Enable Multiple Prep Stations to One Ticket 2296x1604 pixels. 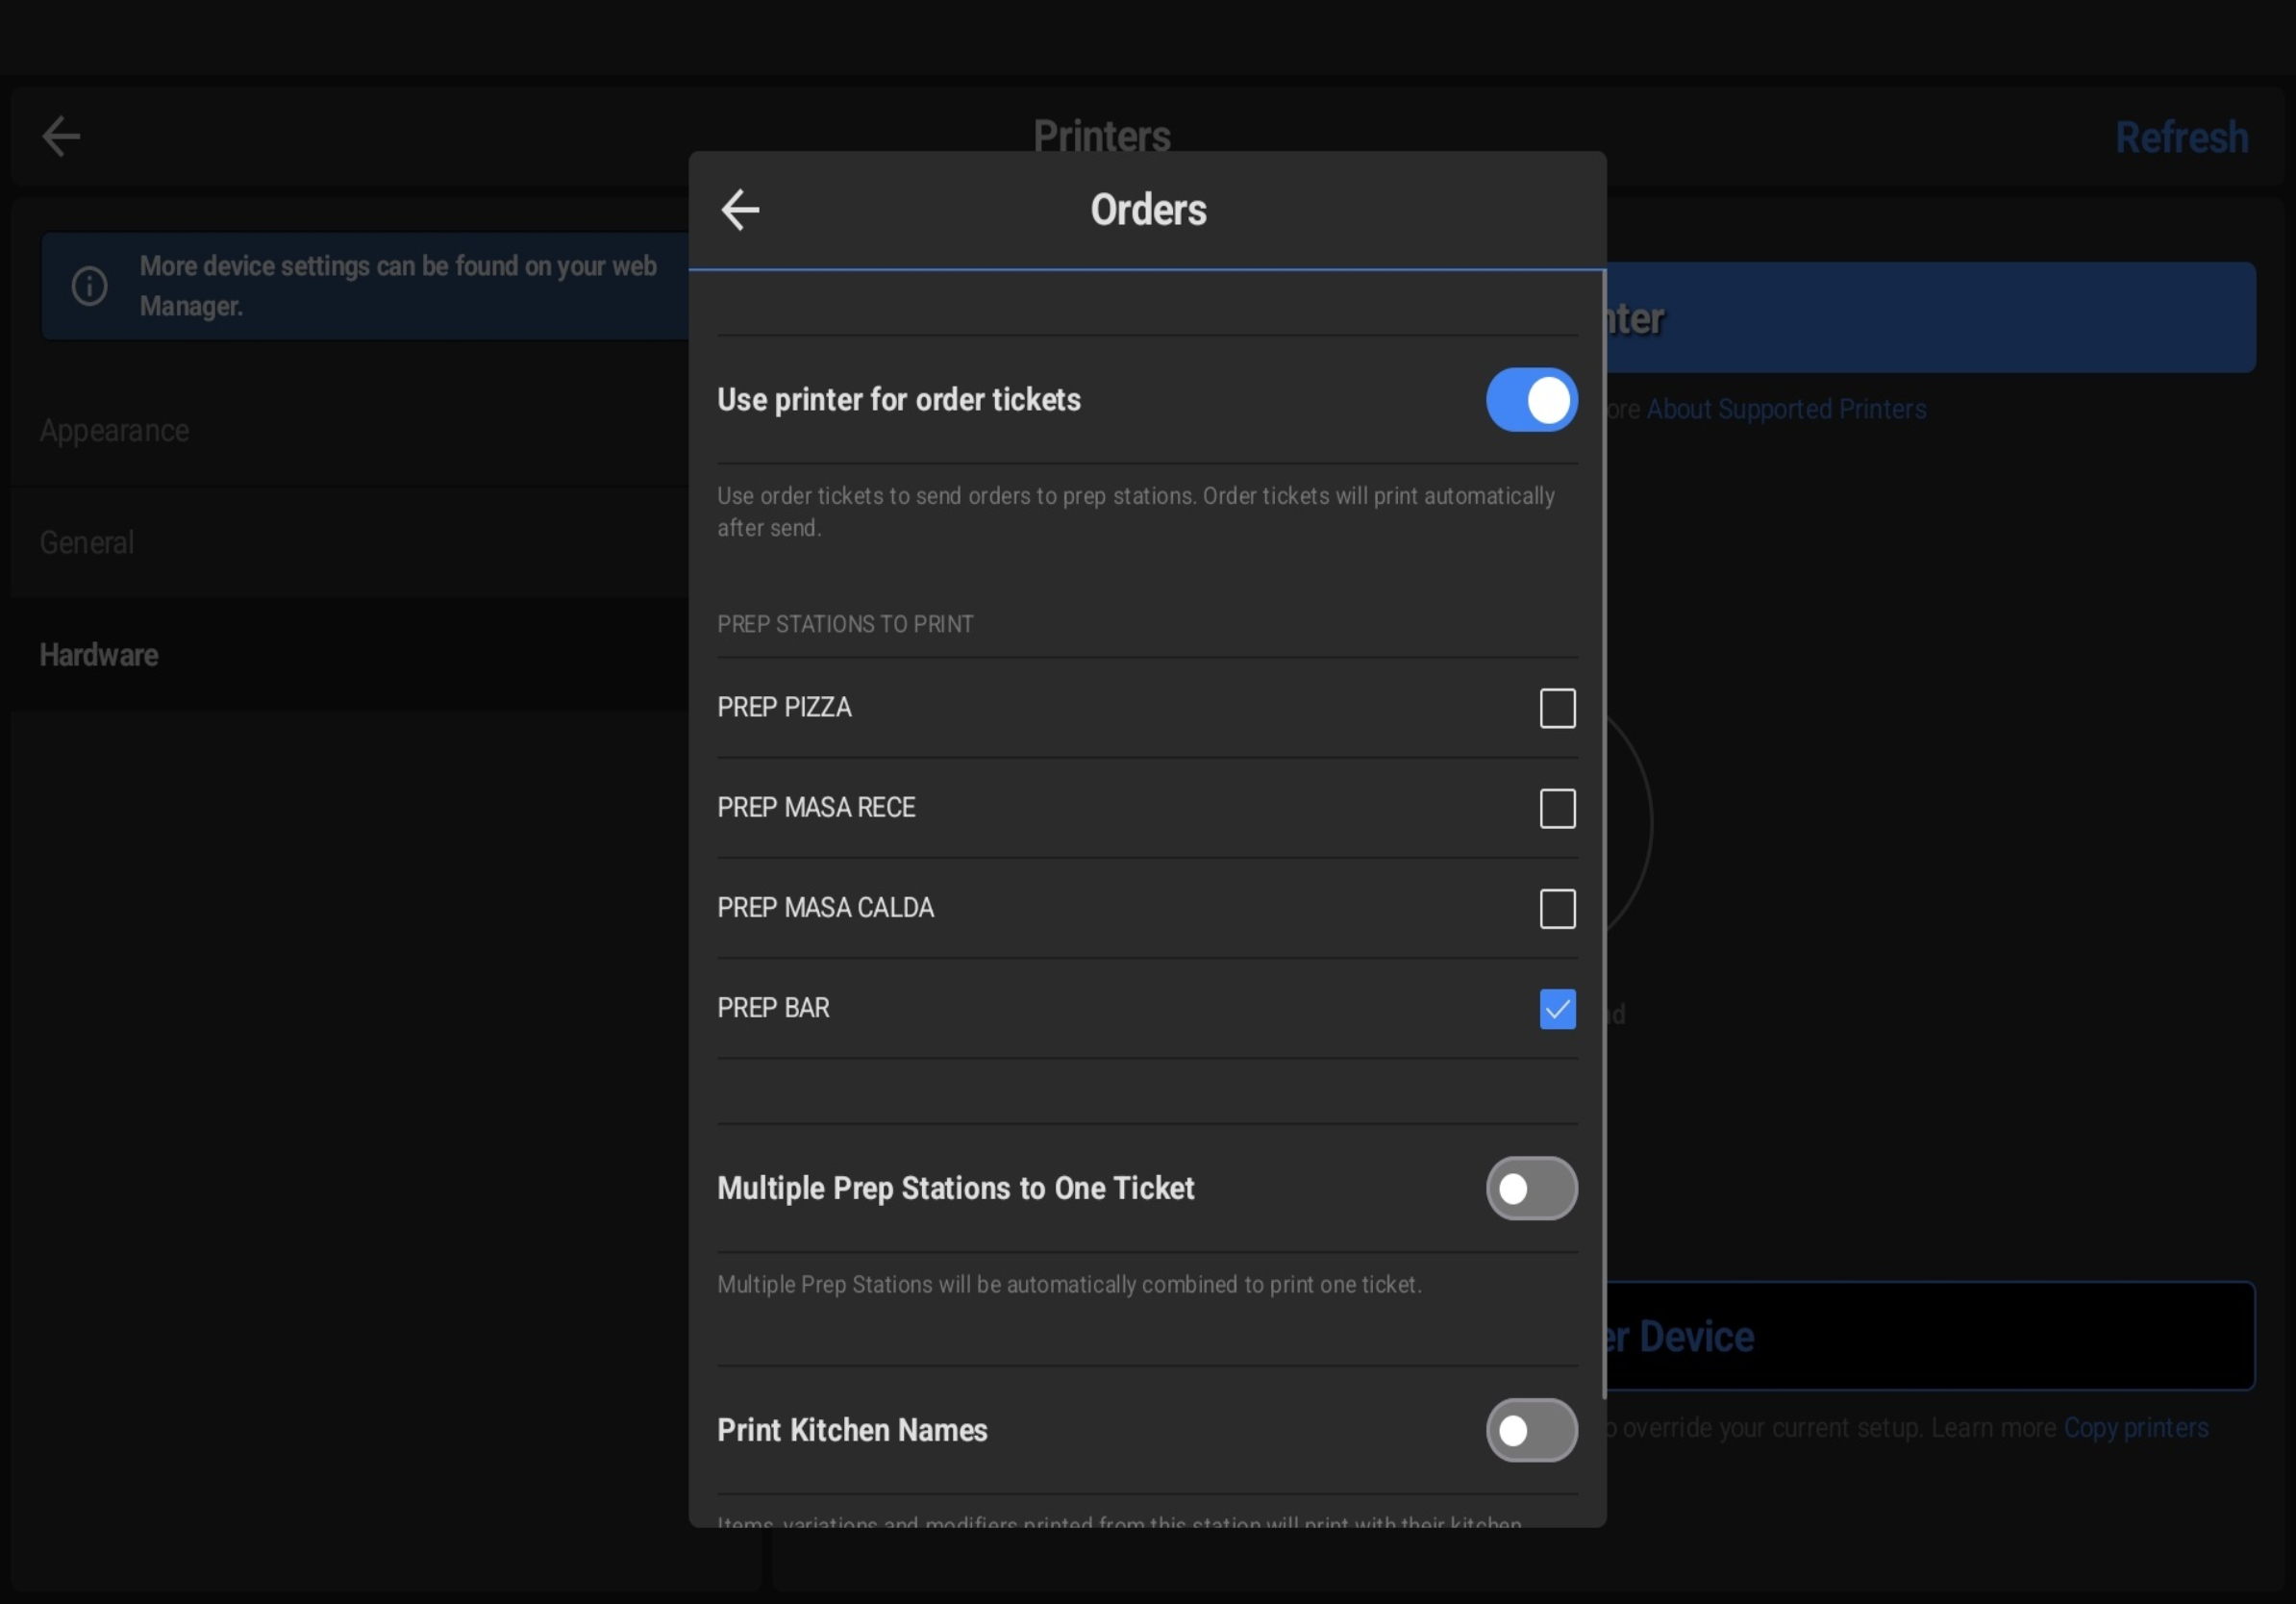1531,1188
